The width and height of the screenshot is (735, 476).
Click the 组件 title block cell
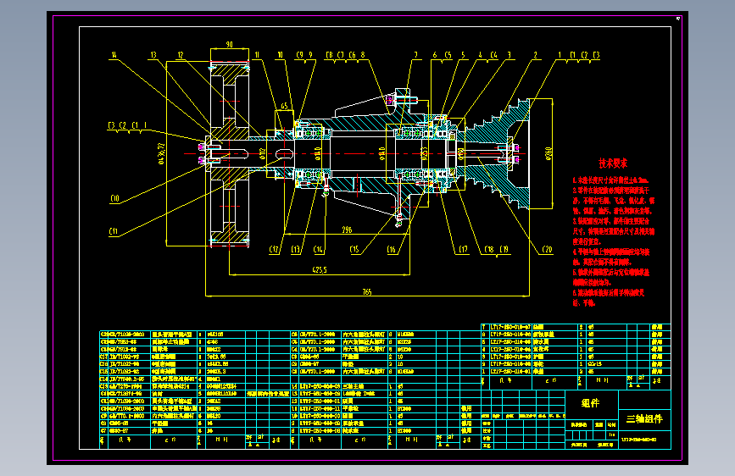pos(591,403)
